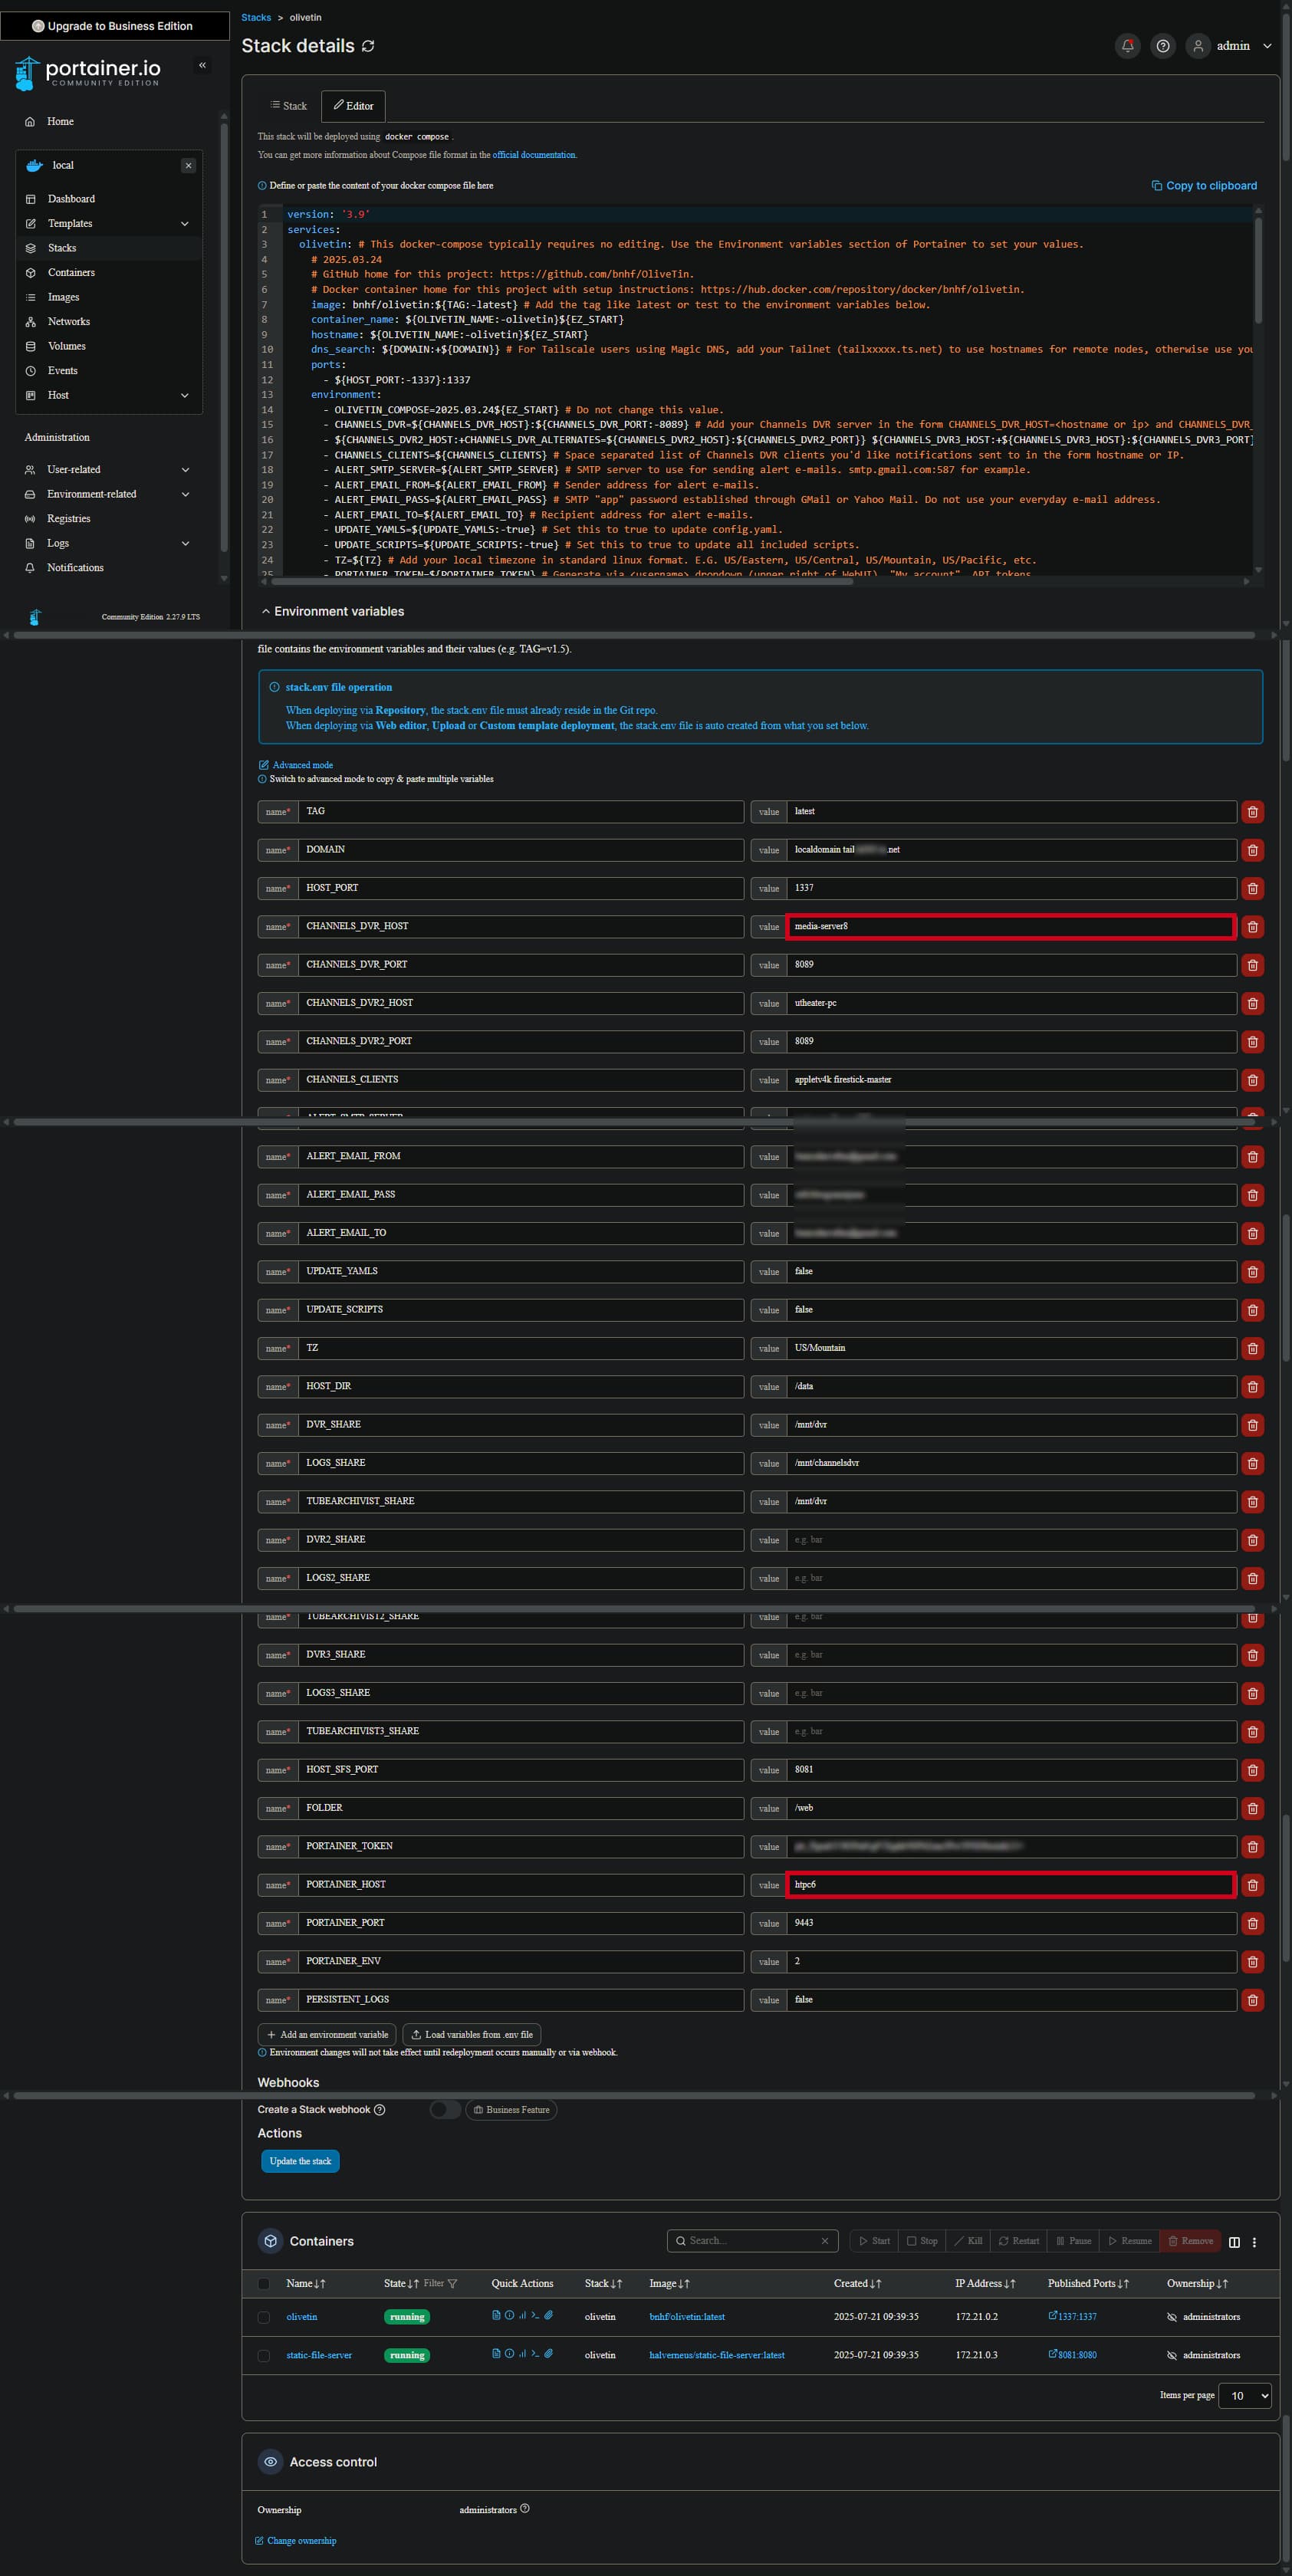1292x2576 pixels.
Task: Click the refresh icon beside Stack details
Action: point(368,46)
